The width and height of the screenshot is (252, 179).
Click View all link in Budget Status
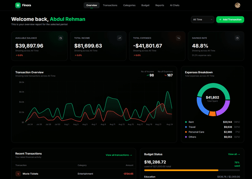tap(234, 154)
